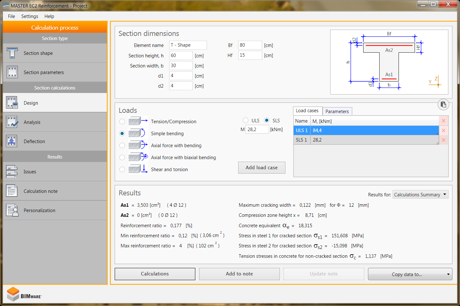Select the Tension/Compression load type
This screenshot has width=460, height=306.
click(122, 122)
